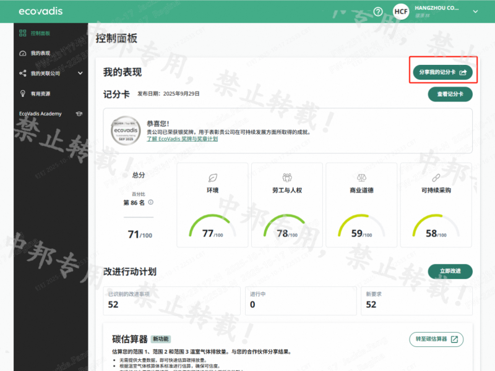Click the help question mark icon

tap(378, 11)
